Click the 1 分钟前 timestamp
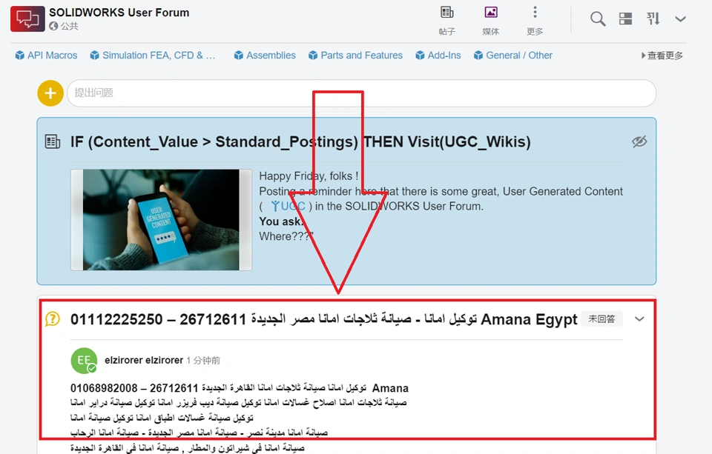Screen dimensions: 712x454 203,361
